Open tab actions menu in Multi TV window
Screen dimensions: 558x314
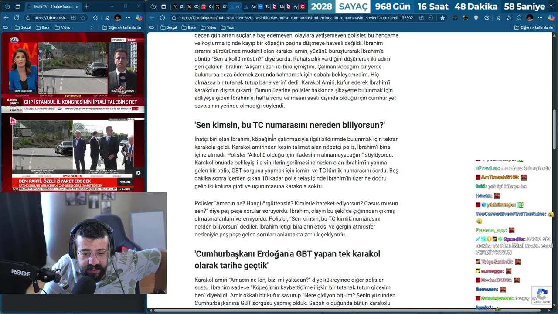click(18, 7)
